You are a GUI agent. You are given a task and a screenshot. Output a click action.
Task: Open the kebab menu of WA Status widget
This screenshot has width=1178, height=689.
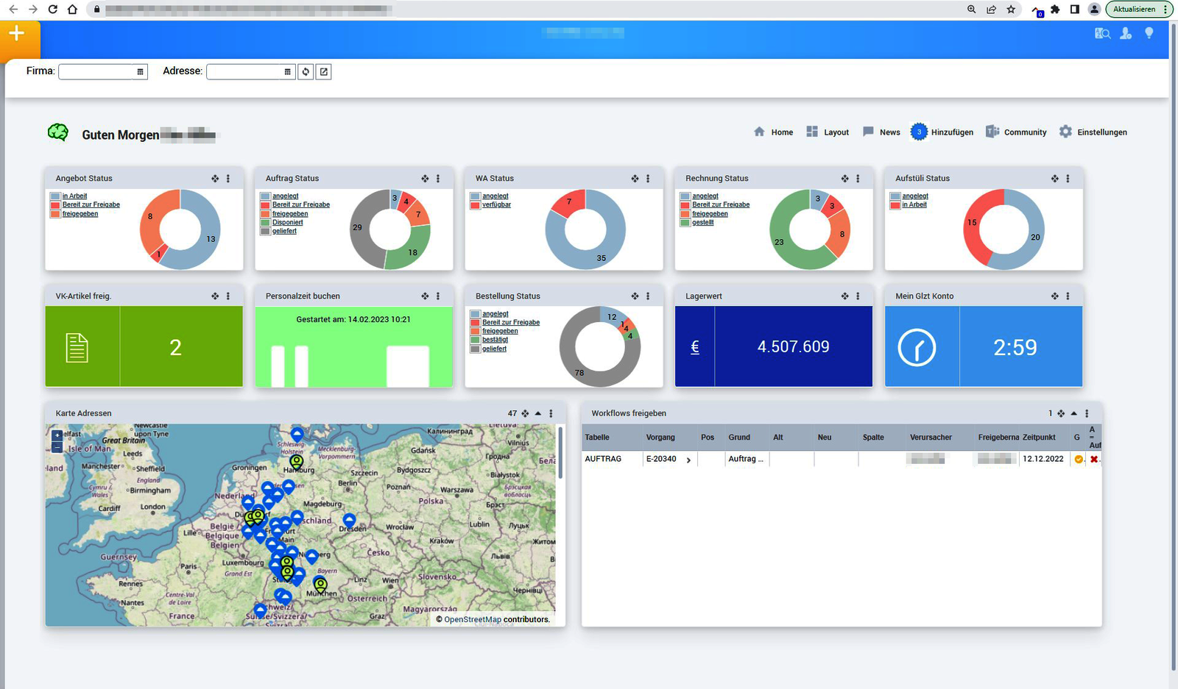(x=649, y=178)
